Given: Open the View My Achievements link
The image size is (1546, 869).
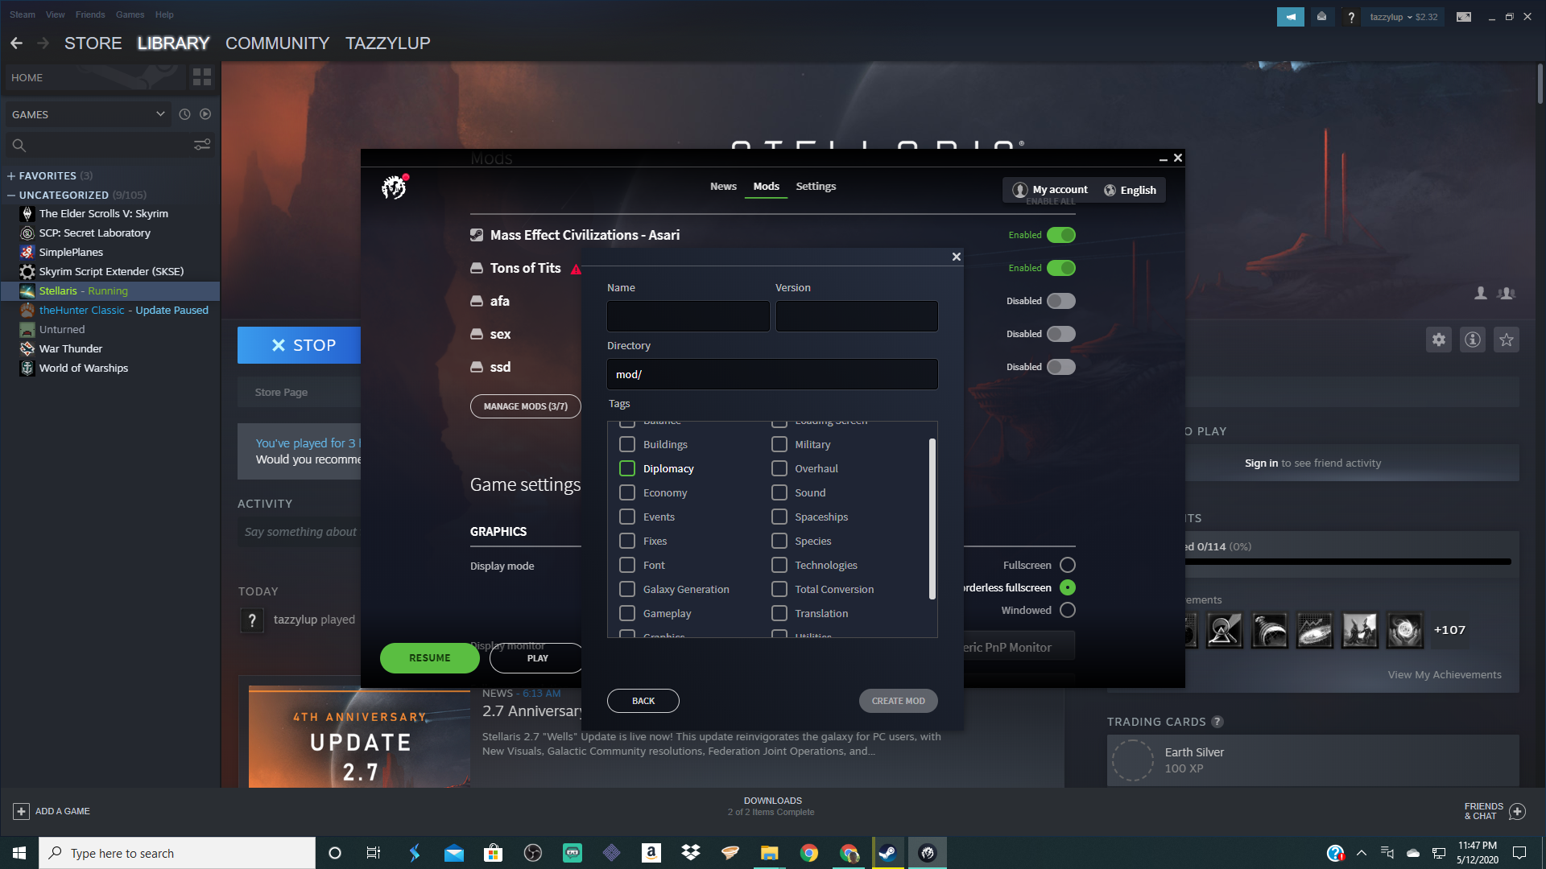Looking at the screenshot, I should tap(1445, 674).
